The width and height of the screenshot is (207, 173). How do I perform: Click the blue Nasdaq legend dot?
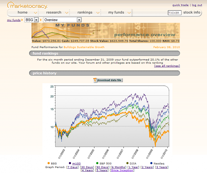pyautogui.click(x=151, y=163)
